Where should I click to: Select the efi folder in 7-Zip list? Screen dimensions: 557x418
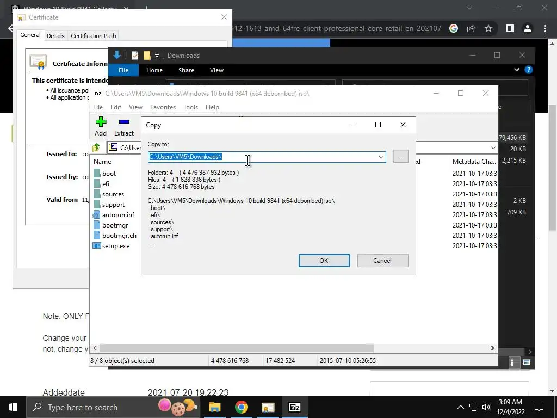106,184
